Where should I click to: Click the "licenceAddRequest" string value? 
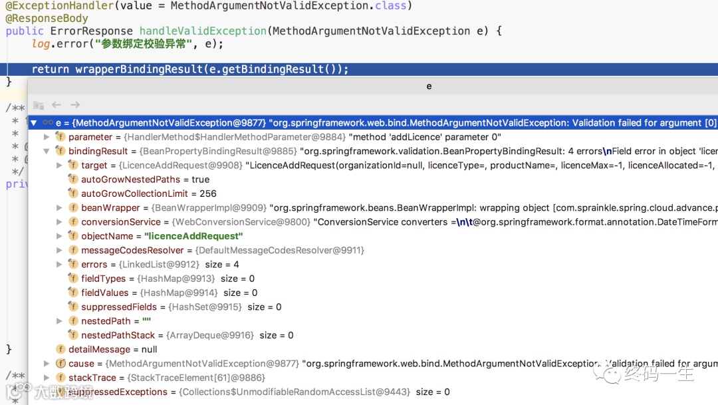(193, 236)
